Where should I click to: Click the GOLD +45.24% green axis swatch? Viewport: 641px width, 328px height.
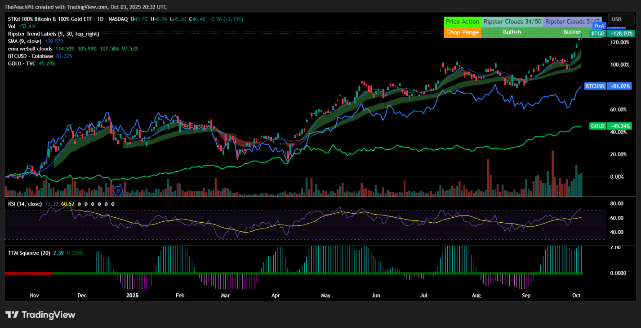[597, 126]
